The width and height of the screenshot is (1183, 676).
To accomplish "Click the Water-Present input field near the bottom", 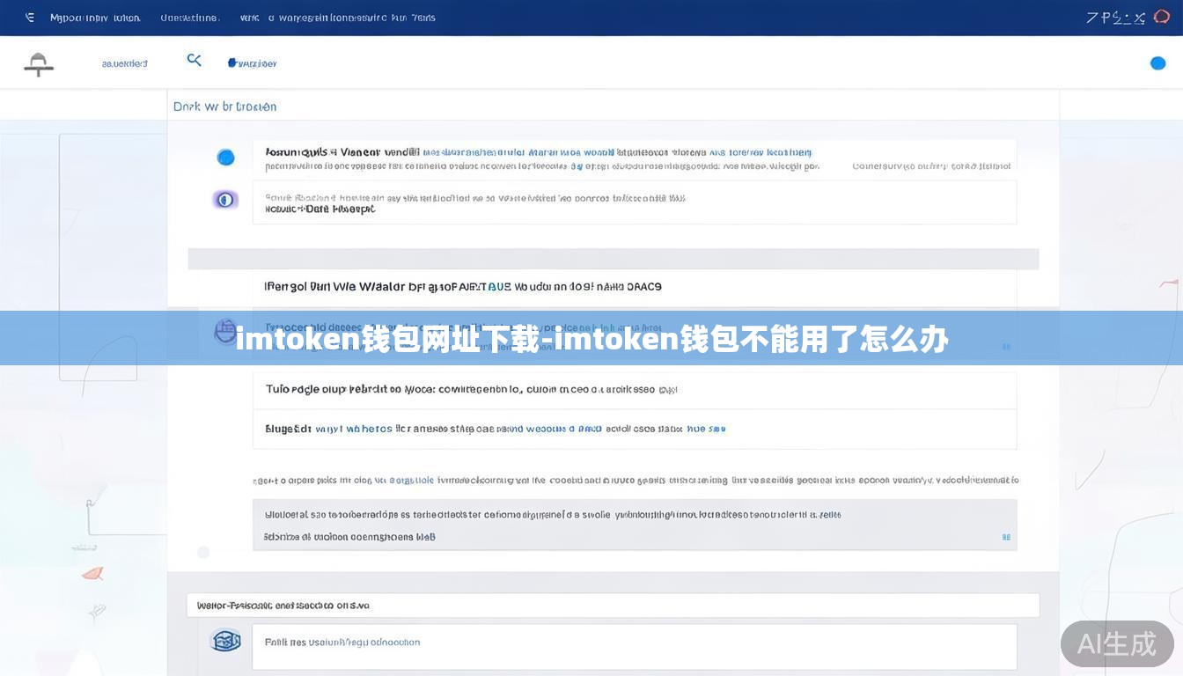I will (614, 605).
